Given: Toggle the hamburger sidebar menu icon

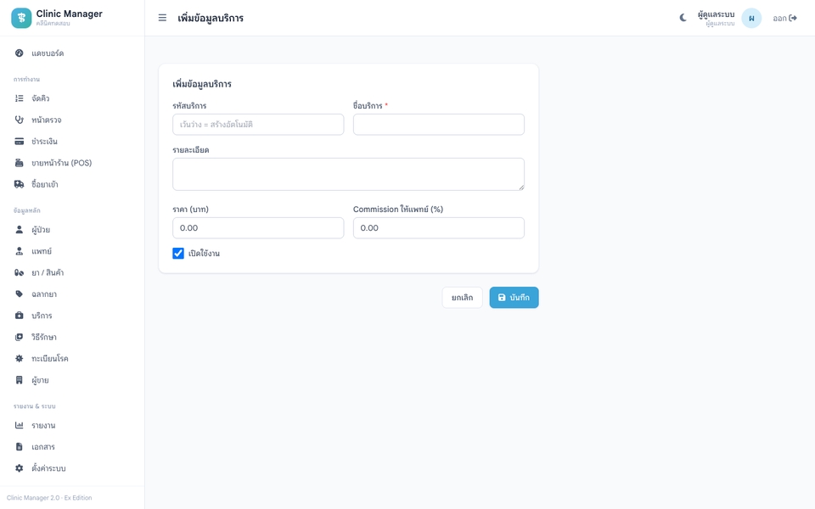Looking at the screenshot, I should pyautogui.click(x=162, y=18).
